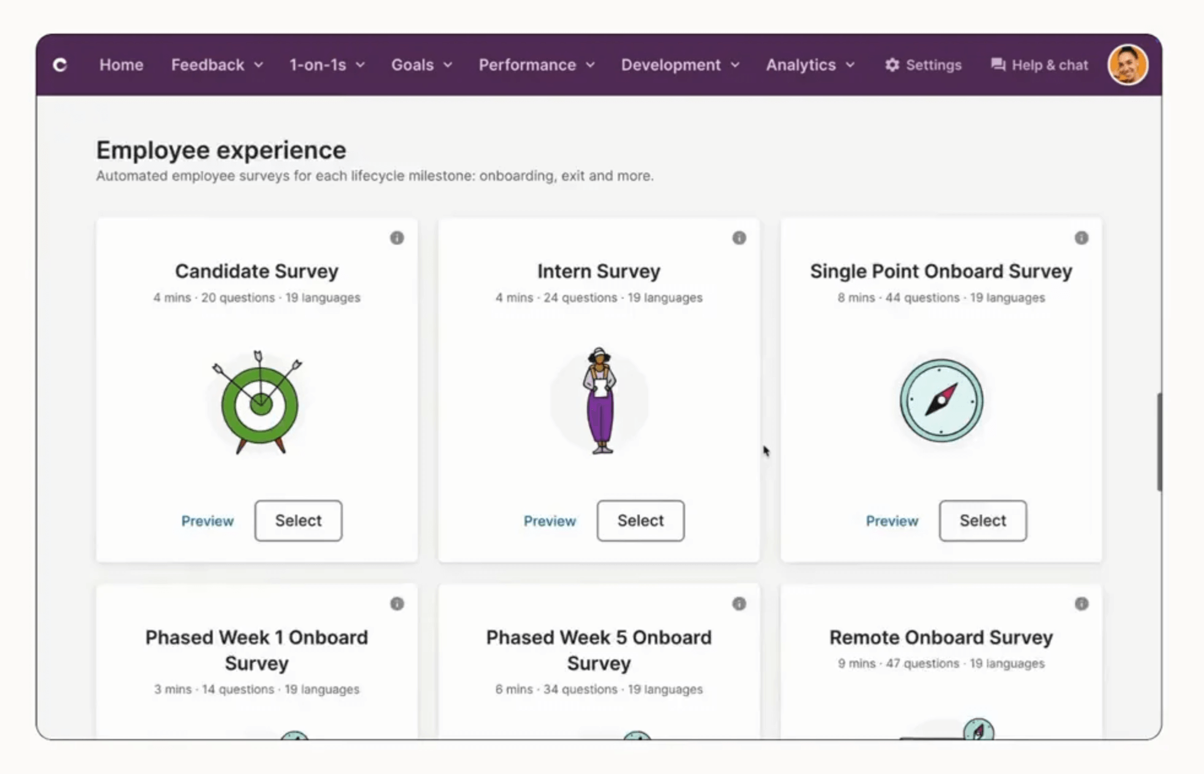Screen dimensions: 1204x774
Task: Open the Development dropdown
Action: [x=679, y=65]
